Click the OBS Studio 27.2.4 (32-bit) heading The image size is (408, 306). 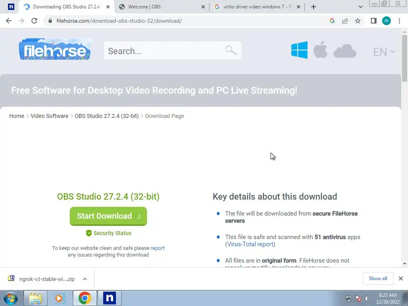click(x=108, y=196)
